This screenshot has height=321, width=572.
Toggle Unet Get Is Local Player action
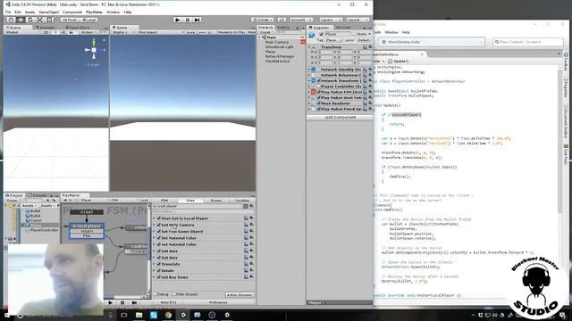pyautogui.click(x=159, y=218)
